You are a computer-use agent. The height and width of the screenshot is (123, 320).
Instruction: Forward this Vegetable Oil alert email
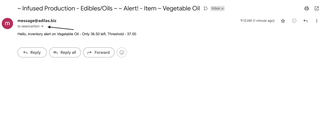coord(99,52)
